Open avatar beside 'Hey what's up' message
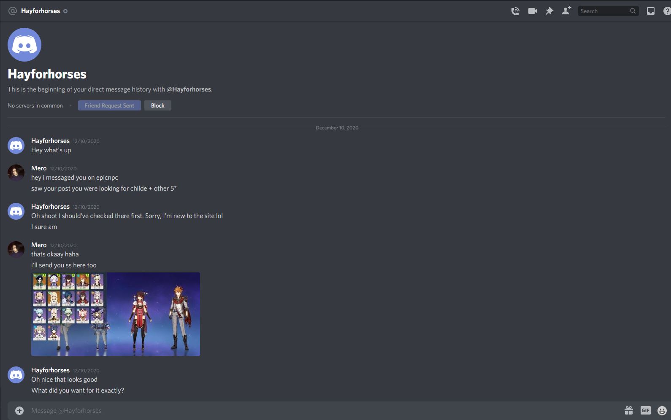This screenshot has height=420, width=671. point(16,145)
